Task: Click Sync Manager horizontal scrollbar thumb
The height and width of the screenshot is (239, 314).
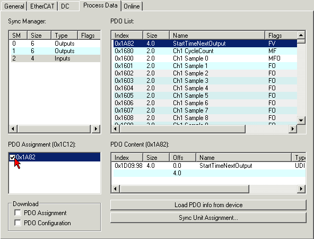Action: click(x=54, y=129)
